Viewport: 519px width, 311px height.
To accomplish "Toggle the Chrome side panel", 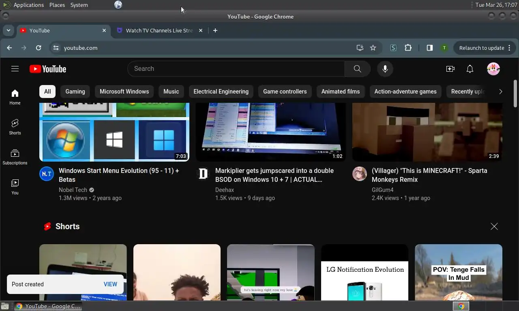I will [429, 48].
